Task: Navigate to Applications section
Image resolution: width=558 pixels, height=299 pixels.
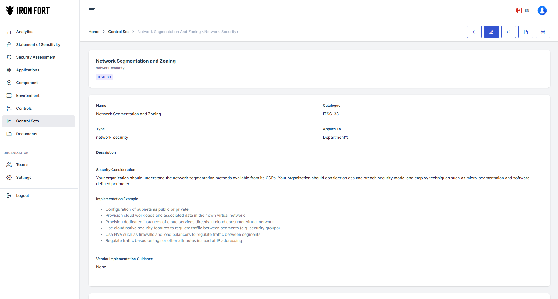Action: [x=28, y=70]
